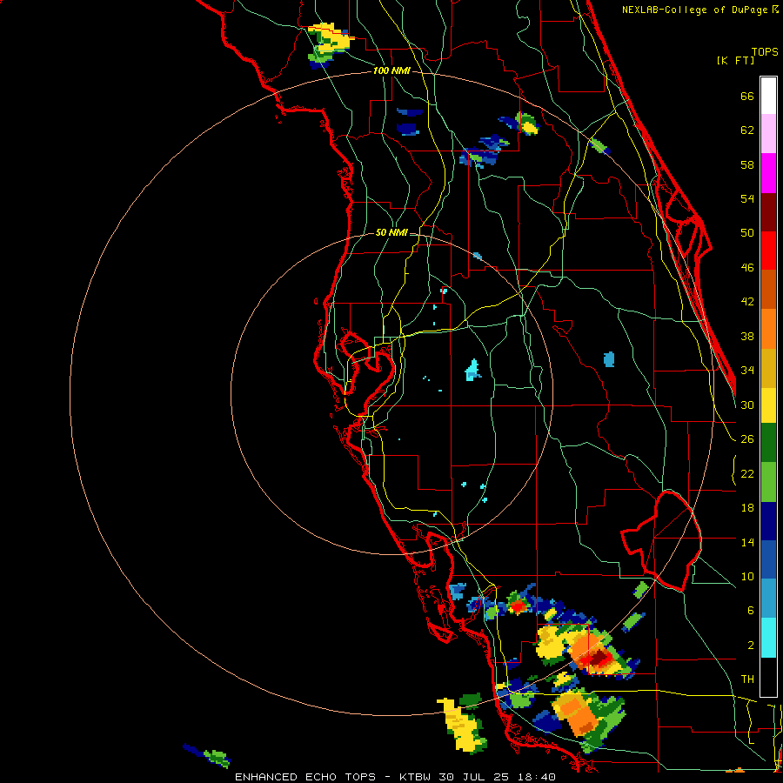The width and height of the screenshot is (783, 783).
Task: Click the yellow echo cell at top left
Action: (x=331, y=38)
